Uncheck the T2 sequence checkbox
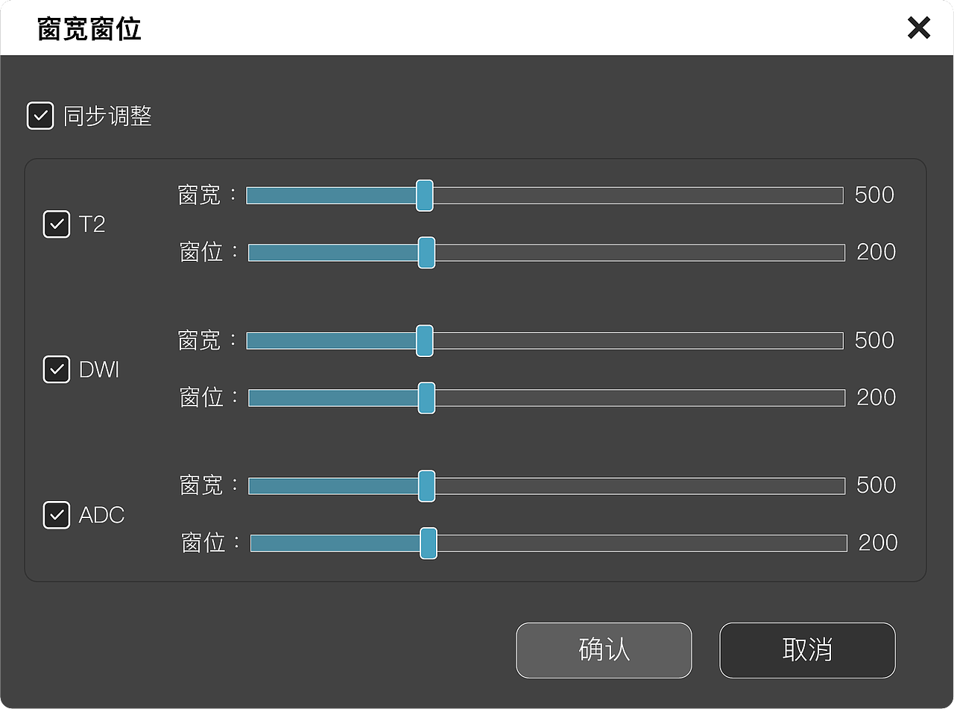 click(57, 224)
